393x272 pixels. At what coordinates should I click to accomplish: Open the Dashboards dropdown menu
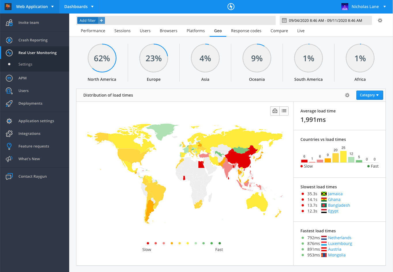[79, 7]
